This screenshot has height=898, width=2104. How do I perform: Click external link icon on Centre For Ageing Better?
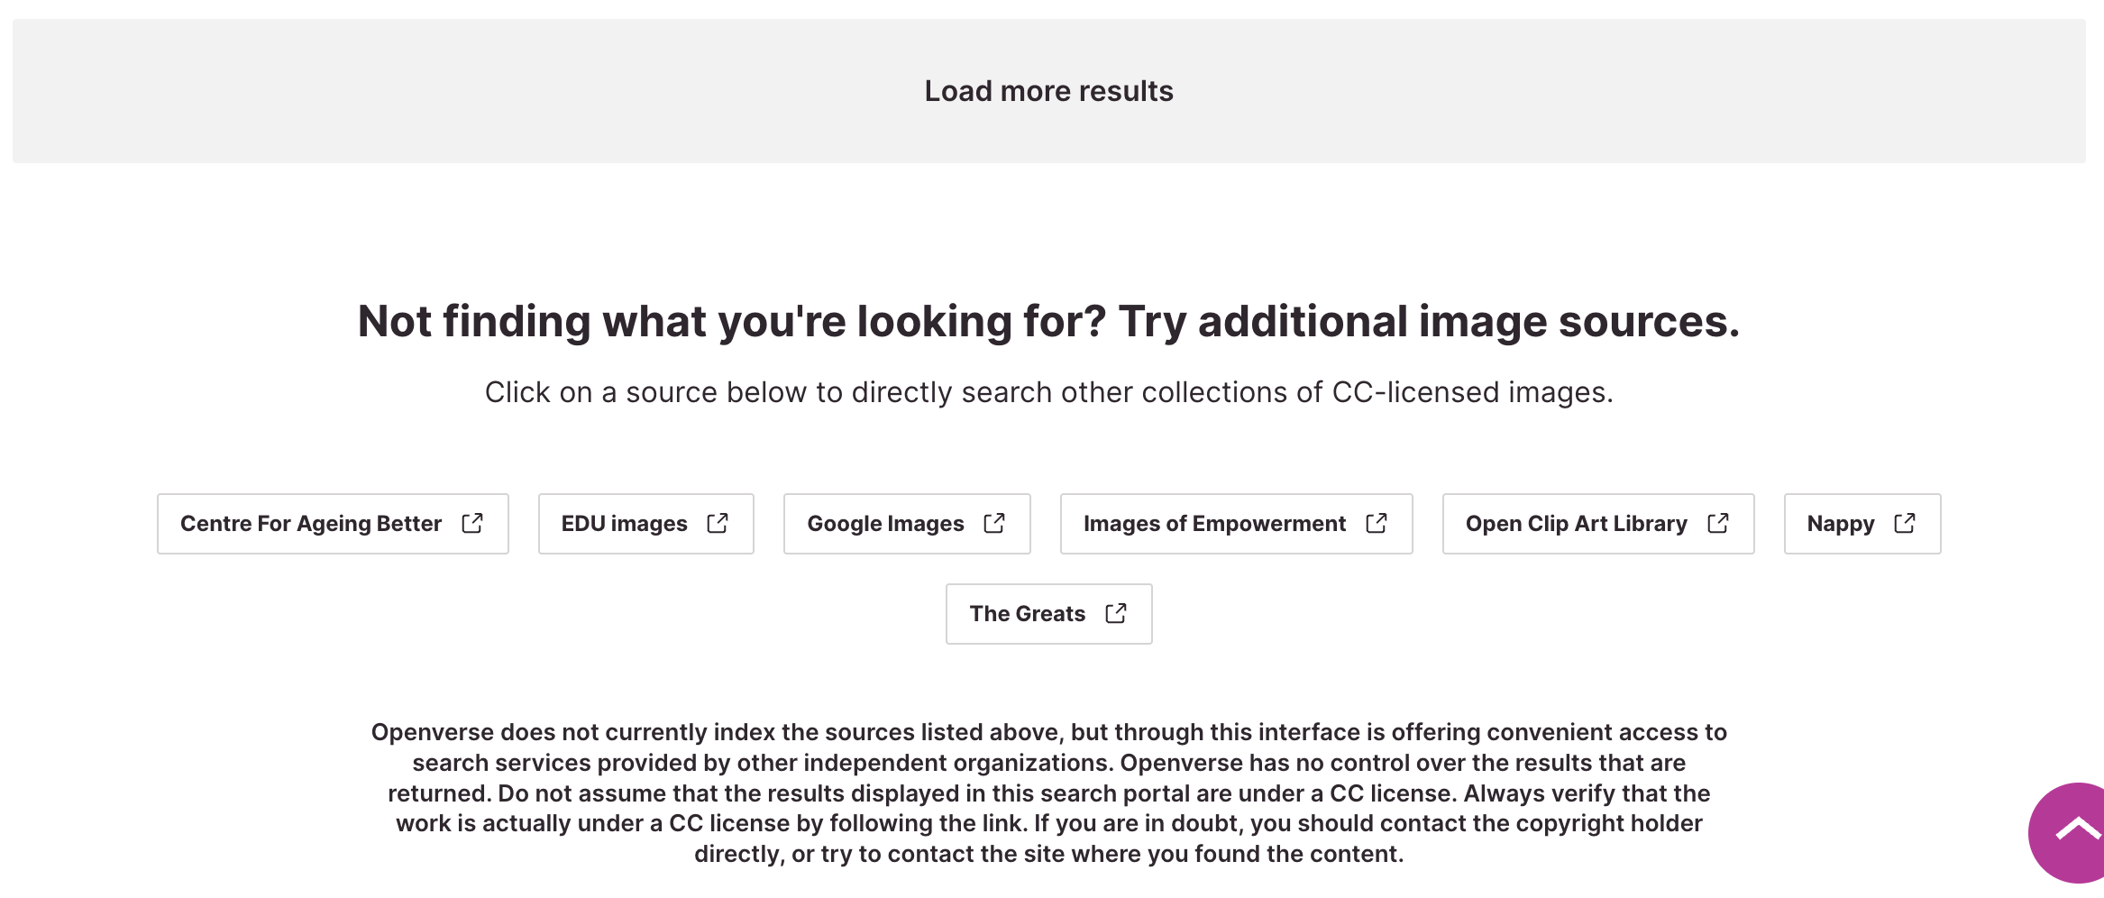click(472, 523)
